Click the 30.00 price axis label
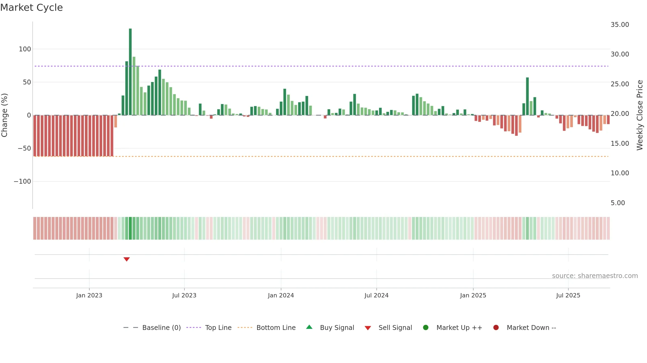This screenshot has width=647, height=363. [x=620, y=54]
